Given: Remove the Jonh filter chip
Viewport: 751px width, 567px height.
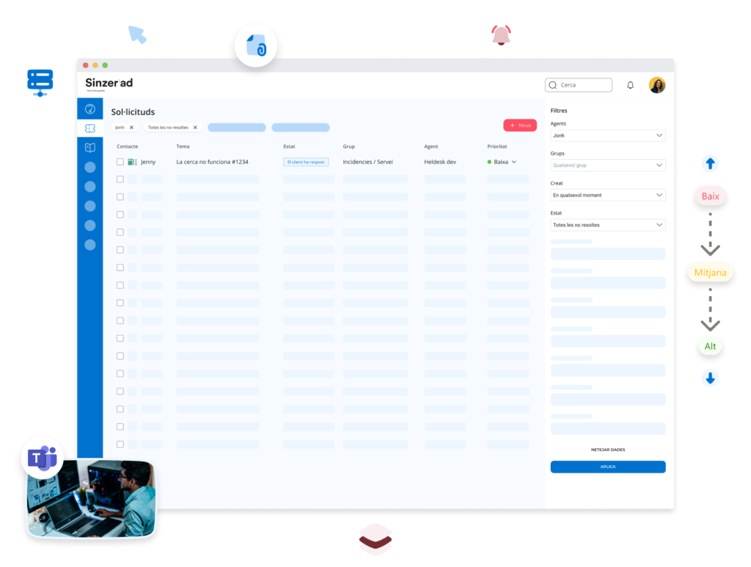Looking at the screenshot, I should click(131, 127).
